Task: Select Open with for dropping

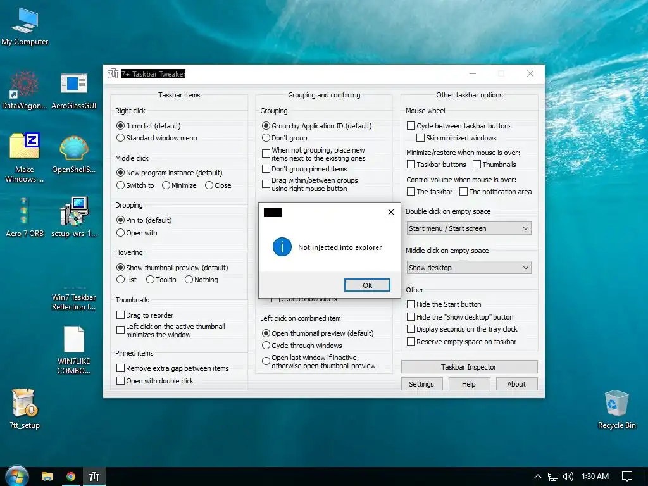Action: 137,233
